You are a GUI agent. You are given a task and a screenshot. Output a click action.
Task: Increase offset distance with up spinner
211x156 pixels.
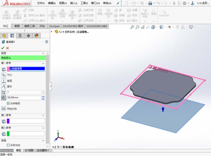43,97
